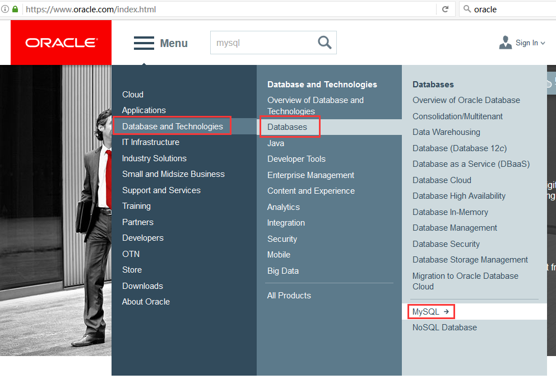Select Security submenu item
556x379 pixels.
pyautogui.click(x=282, y=239)
